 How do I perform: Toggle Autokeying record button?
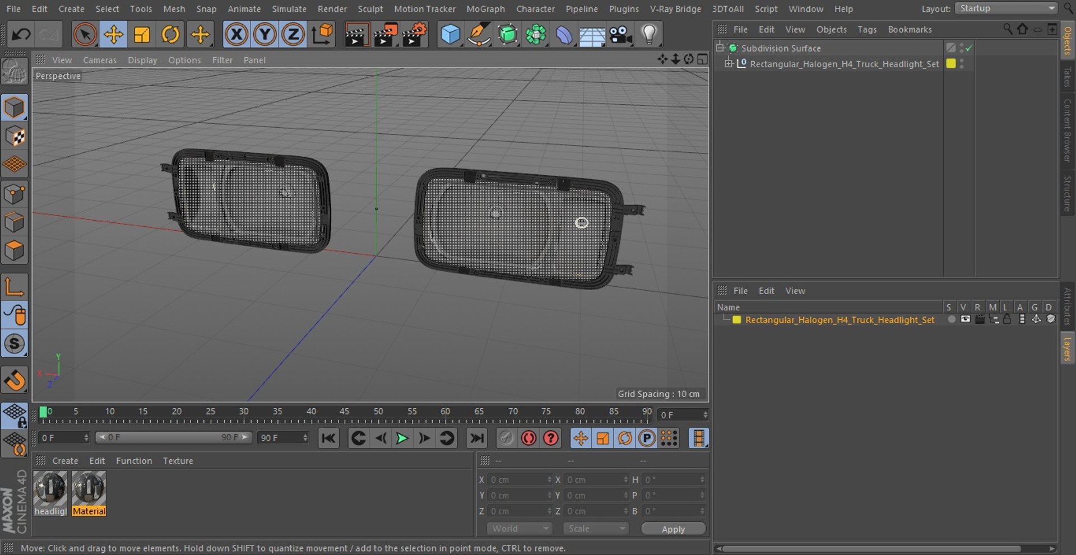528,438
